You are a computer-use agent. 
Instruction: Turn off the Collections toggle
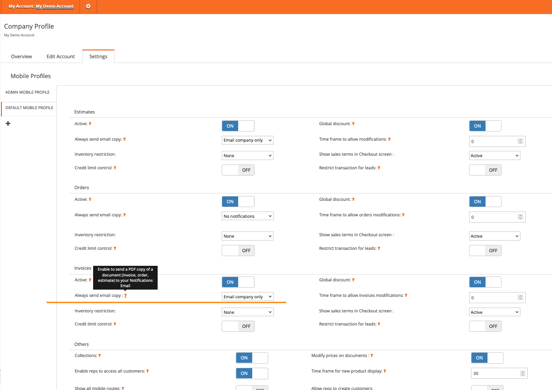tap(252, 358)
